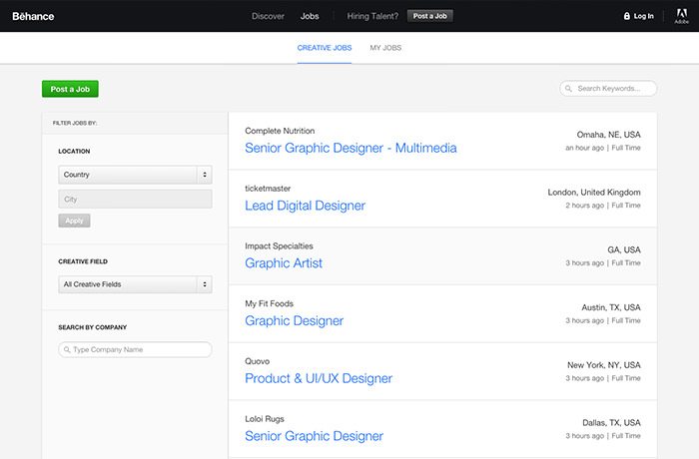Screen dimensions: 699x459
Task: Click the Hiring Talent? link
Action: point(372,16)
